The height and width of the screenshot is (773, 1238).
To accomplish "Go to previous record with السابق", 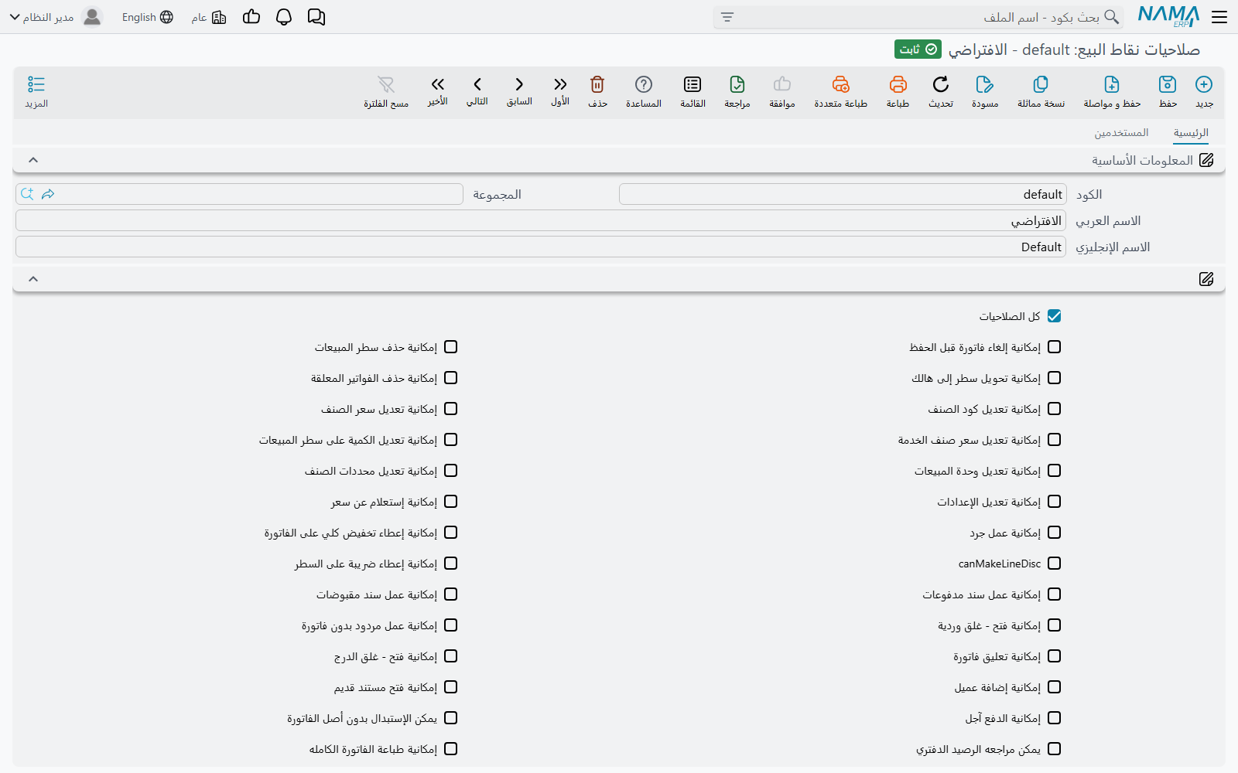I will point(519,91).
